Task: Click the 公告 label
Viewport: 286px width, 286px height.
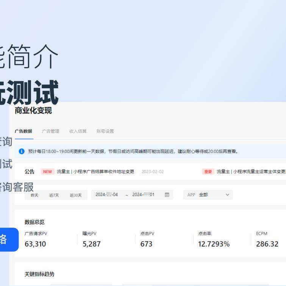Action: click(30, 172)
